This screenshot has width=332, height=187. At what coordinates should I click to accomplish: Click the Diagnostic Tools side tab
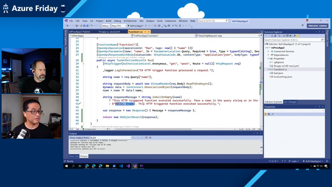(x=327, y=39)
